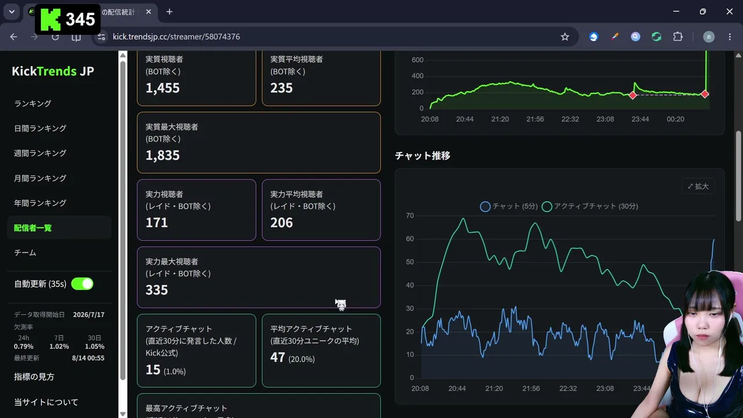Click the pen-shaped extension icon
Image resolution: width=743 pixels, height=418 pixels.
(615, 37)
